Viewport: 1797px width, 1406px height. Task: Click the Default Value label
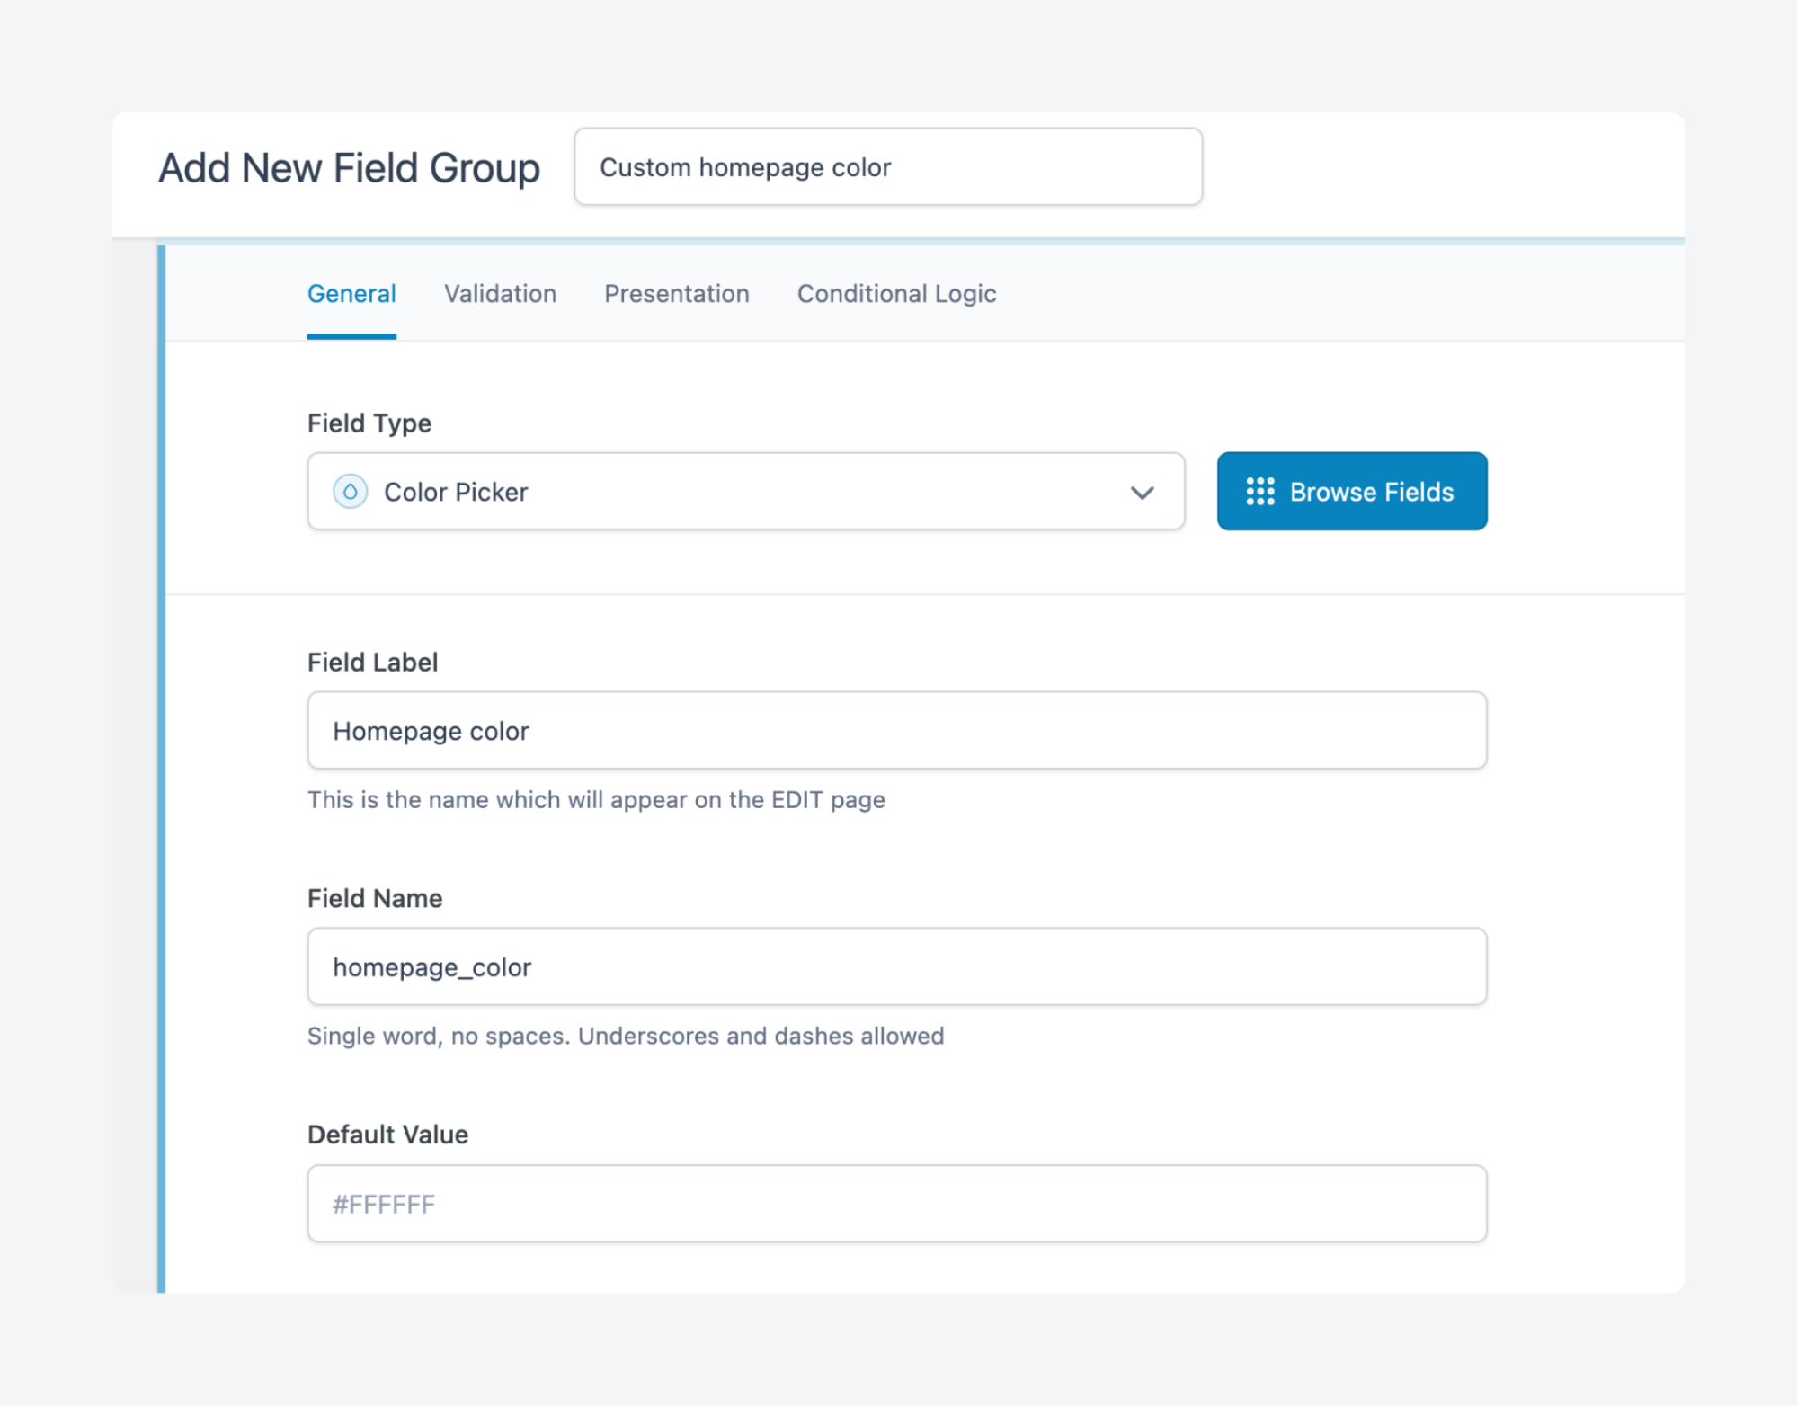(x=387, y=1134)
